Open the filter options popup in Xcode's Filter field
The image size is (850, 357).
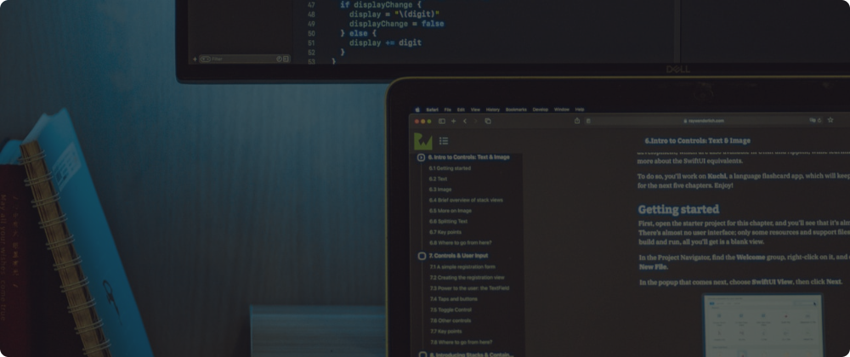coord(205,59)
